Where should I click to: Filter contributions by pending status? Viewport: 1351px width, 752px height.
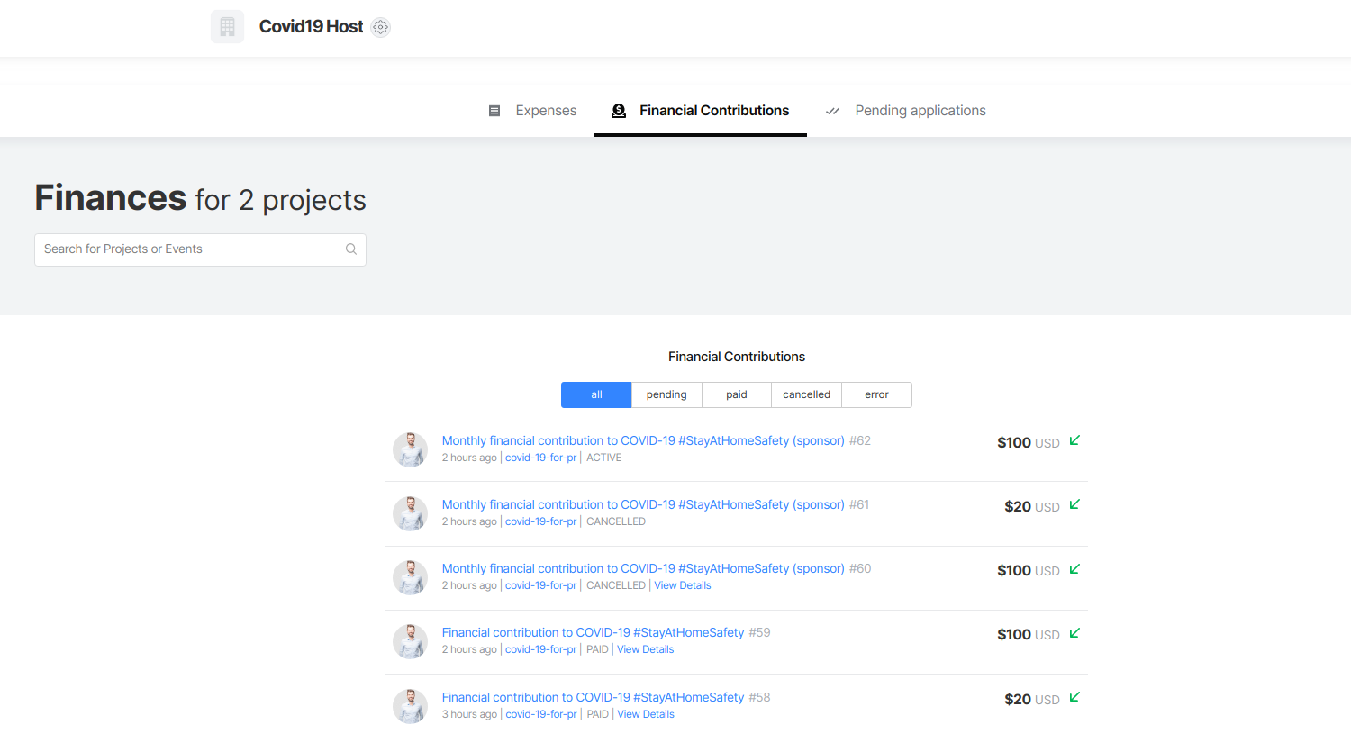click(666, 394)
